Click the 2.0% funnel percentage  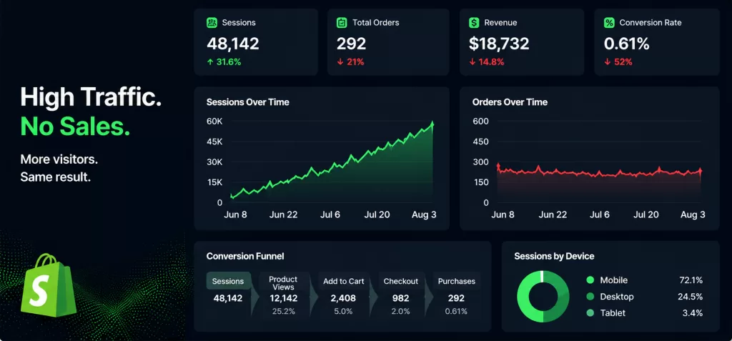400,311
